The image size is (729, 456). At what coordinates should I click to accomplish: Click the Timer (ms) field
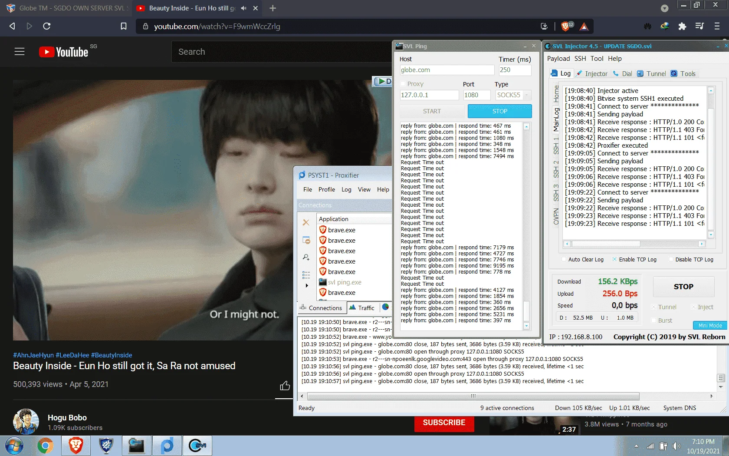[x=515, y=70]
